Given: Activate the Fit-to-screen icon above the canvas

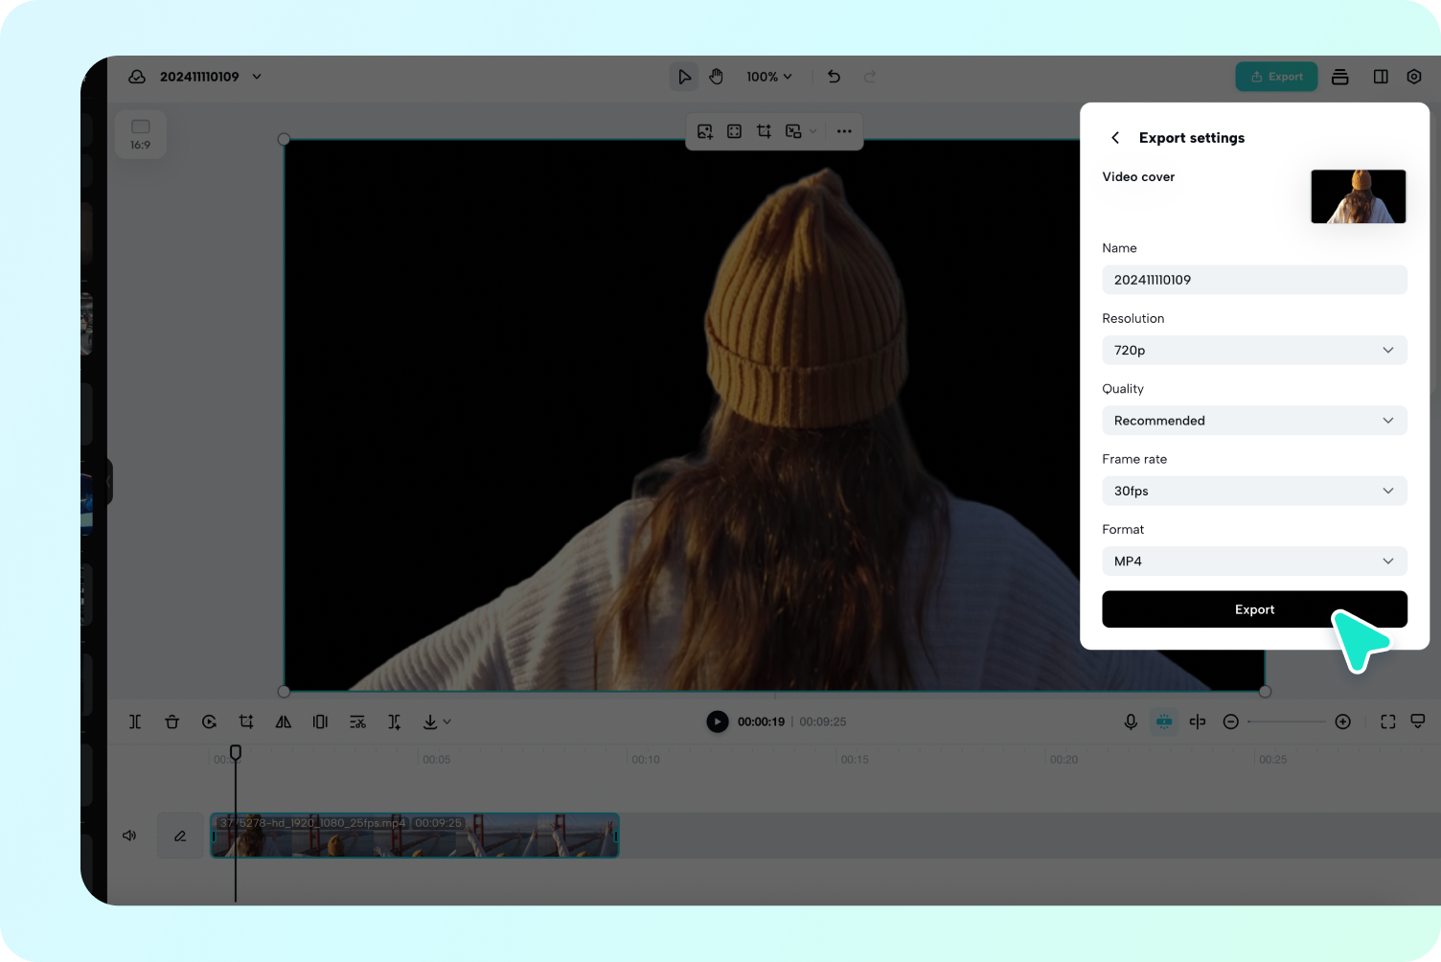Looking at the screenshot, I should pos(734,131).
